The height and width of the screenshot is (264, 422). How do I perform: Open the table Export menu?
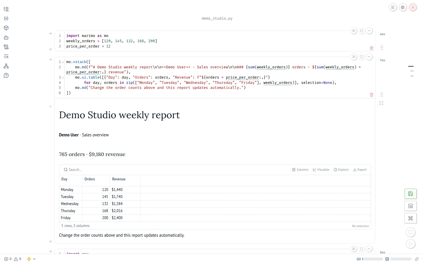(360, 170)
